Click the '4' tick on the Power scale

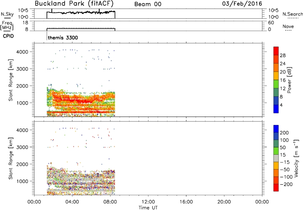click(x=281, y=105)
